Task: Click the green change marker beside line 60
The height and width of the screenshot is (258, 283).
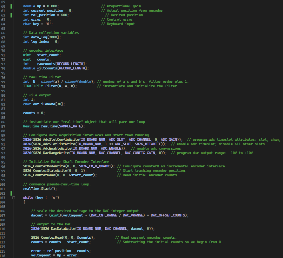Action: click(x=11, y=6)
